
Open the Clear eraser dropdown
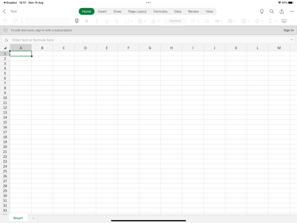coord(259,21)
